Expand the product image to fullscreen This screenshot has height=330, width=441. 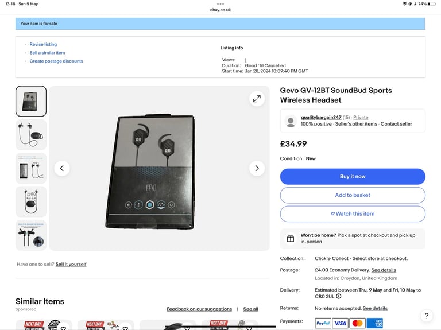[x=257, y=99]
